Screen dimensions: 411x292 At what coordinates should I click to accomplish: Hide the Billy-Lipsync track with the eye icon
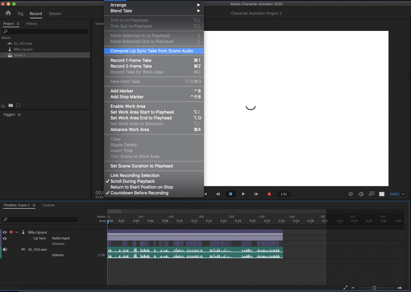(x=5, y=232)
